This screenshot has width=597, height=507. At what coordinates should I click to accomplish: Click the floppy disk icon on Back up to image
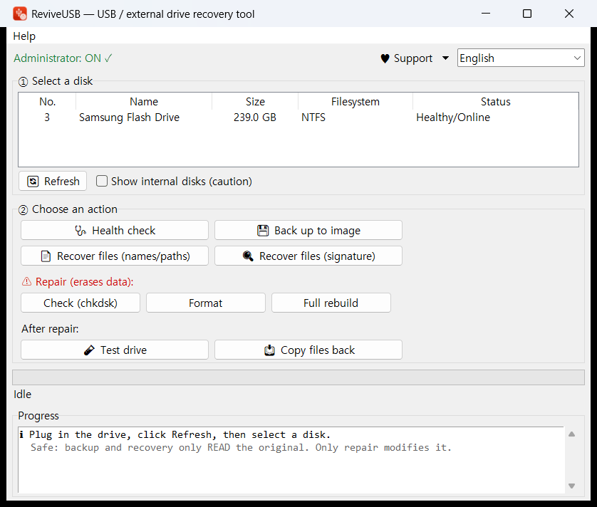point(263,231)
